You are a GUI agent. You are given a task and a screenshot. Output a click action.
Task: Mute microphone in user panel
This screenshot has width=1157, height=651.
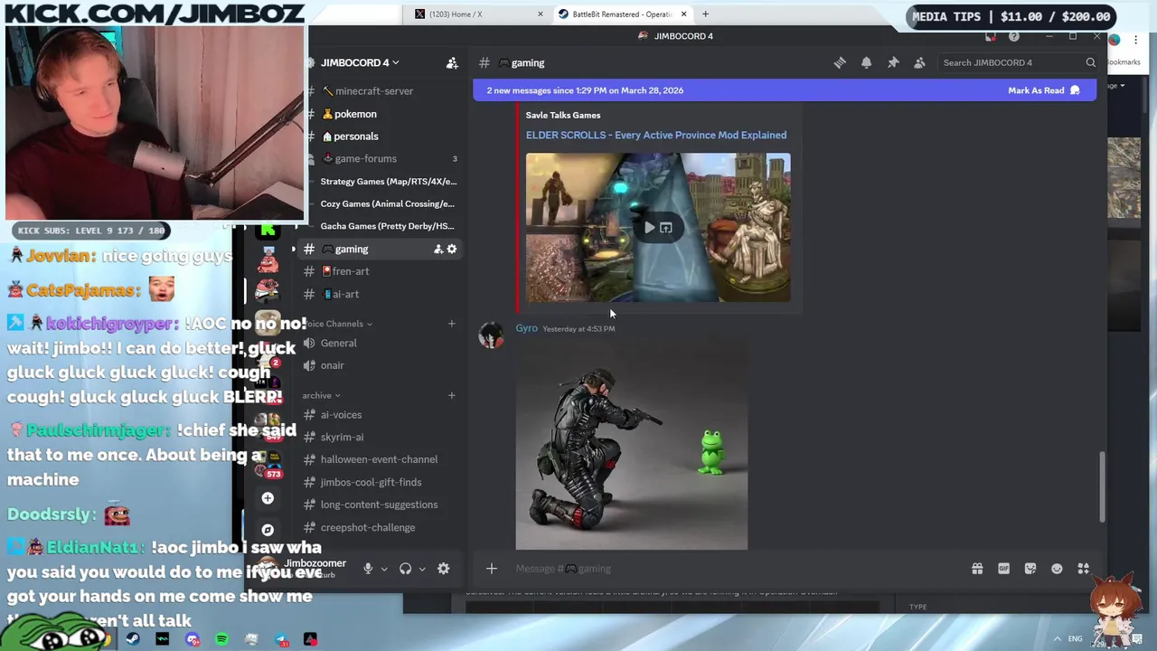368,569
